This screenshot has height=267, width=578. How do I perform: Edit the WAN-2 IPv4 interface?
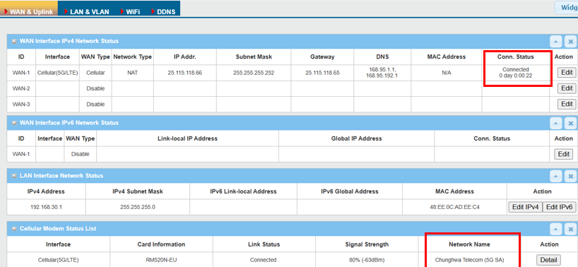pyautogui.click(x=566, y=88)
